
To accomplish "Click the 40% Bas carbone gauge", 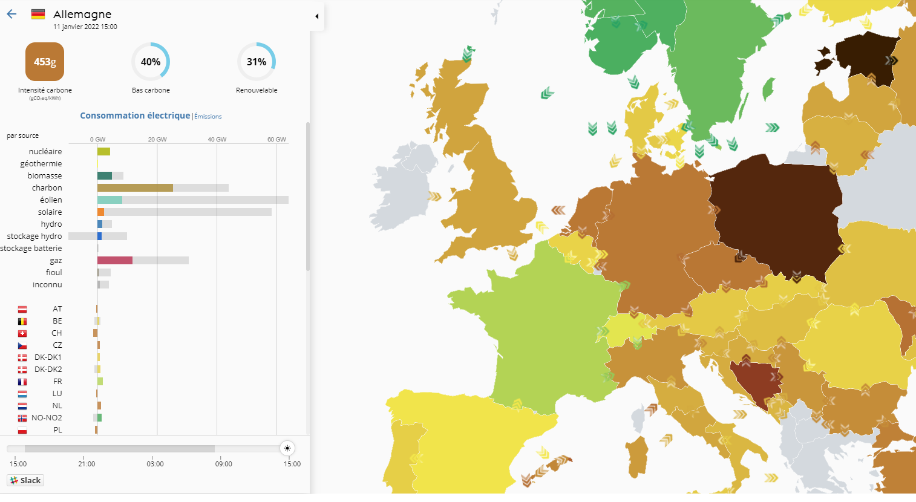I will [151, 62].
